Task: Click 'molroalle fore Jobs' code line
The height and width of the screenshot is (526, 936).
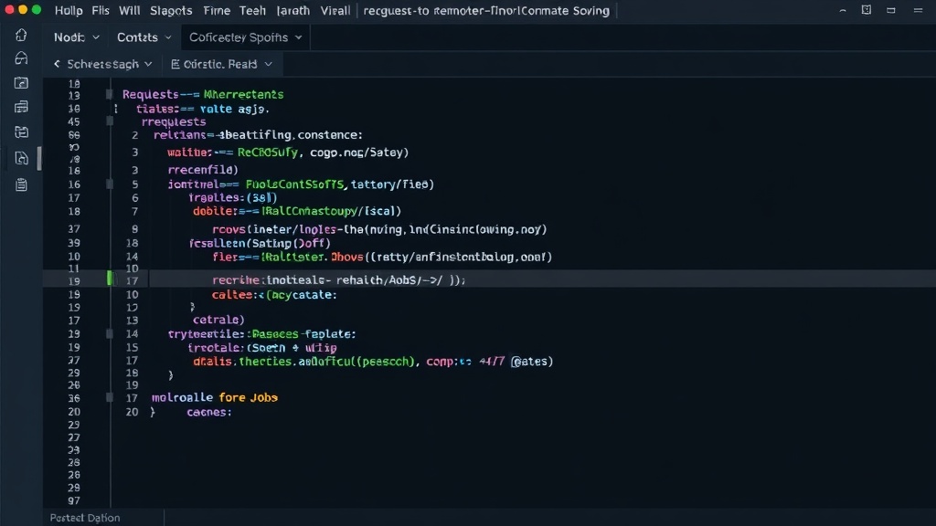Action: pyautogui.click(x=214, y=397)
